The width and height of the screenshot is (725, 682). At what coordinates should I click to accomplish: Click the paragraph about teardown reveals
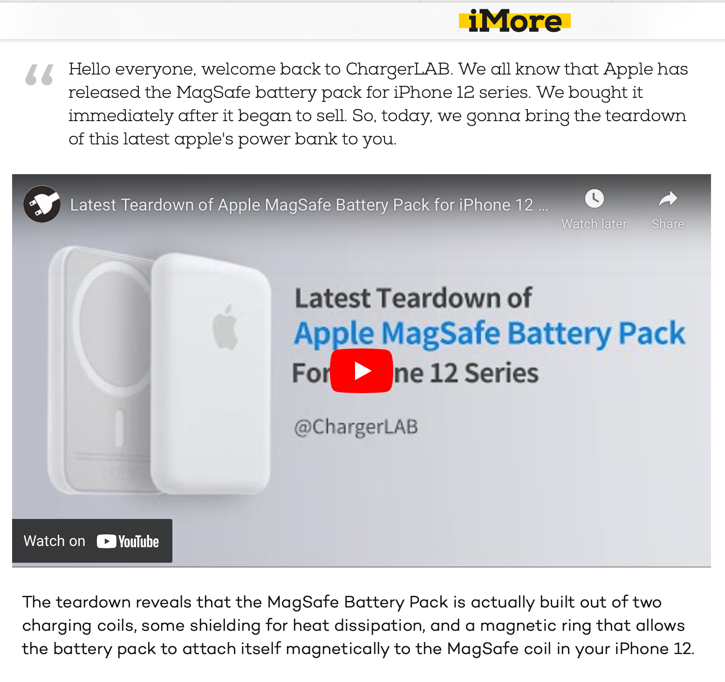tap(358, 625)
